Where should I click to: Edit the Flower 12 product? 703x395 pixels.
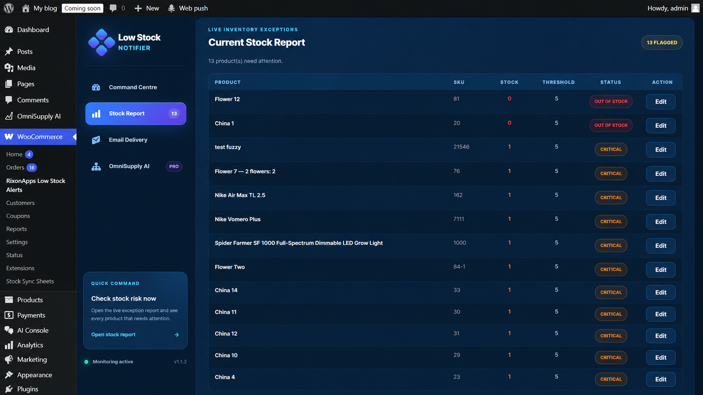point(661,102)
